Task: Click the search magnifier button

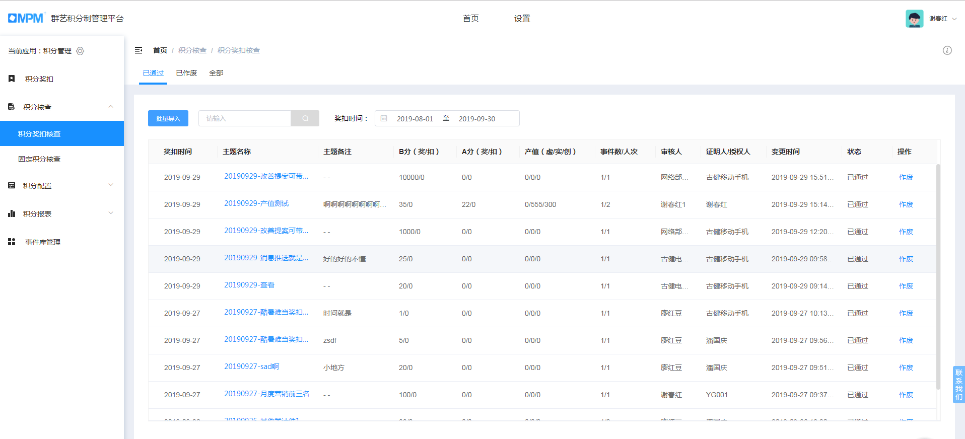Action: click(x=305, y=118)
